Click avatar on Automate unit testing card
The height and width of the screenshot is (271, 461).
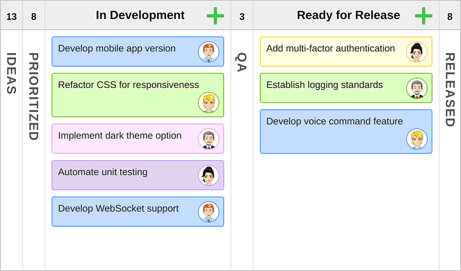click(x=208, y=176)
